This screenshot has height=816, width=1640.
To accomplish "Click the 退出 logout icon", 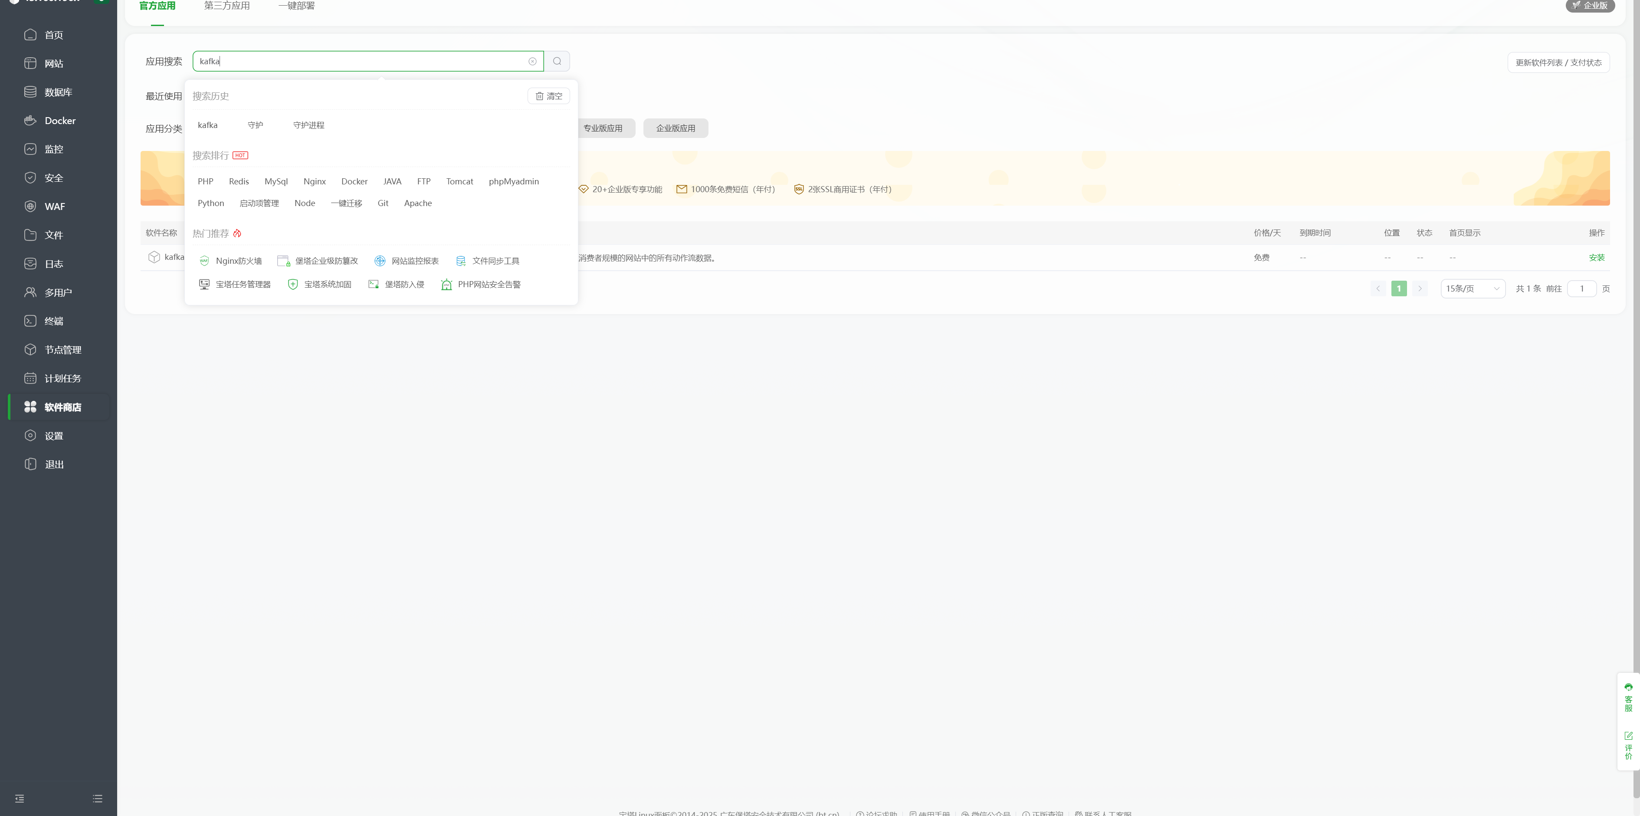I will [x=30, y=464].
